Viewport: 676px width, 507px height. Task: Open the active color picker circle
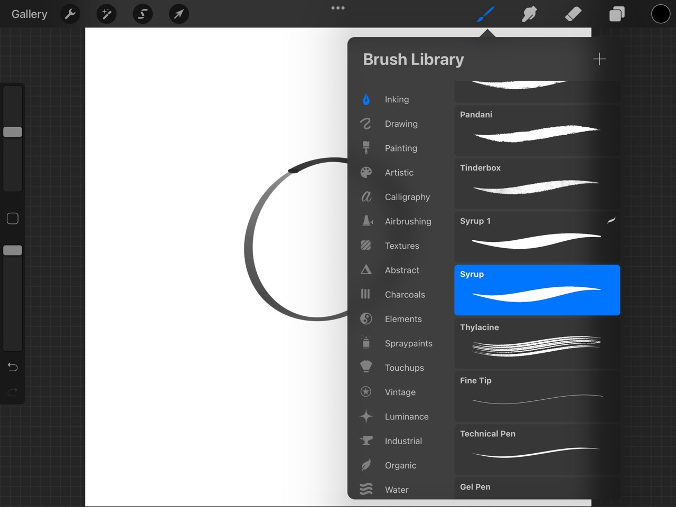point(660,14)
